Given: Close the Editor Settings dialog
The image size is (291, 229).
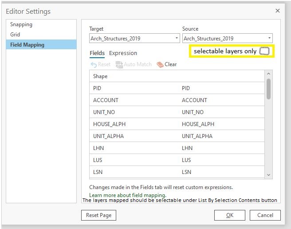Looking at the screenshot, I should (x=278, y=11).
